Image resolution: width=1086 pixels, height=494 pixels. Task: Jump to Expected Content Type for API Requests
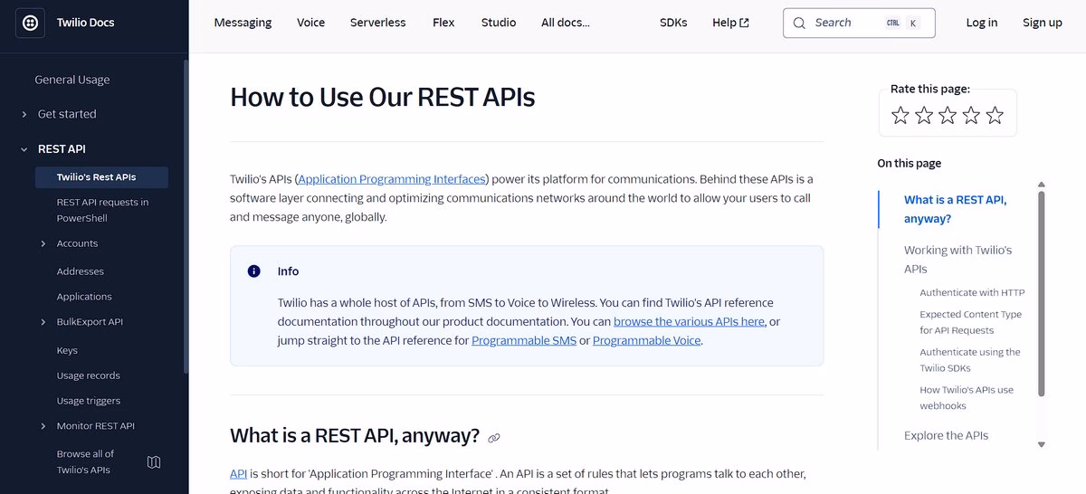pyautogui.click(x=970, y=322)
